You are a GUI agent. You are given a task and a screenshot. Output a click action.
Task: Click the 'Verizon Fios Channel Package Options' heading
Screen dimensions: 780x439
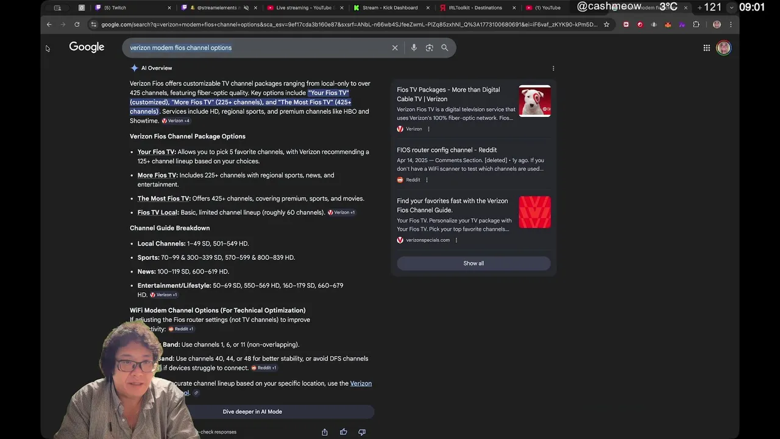(188, 137)
